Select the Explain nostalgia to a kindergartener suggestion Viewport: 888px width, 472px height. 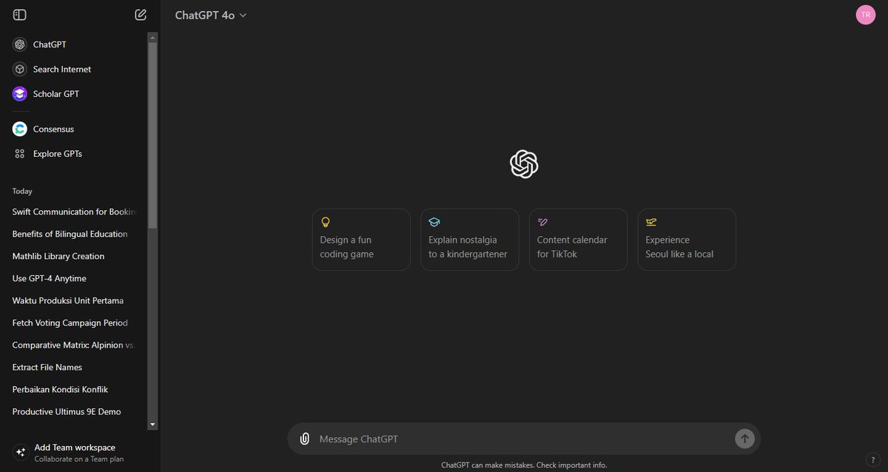470,240
